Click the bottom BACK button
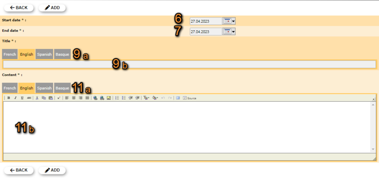The image size is (379, 183). pyautogui.click(x=19, y=170)
